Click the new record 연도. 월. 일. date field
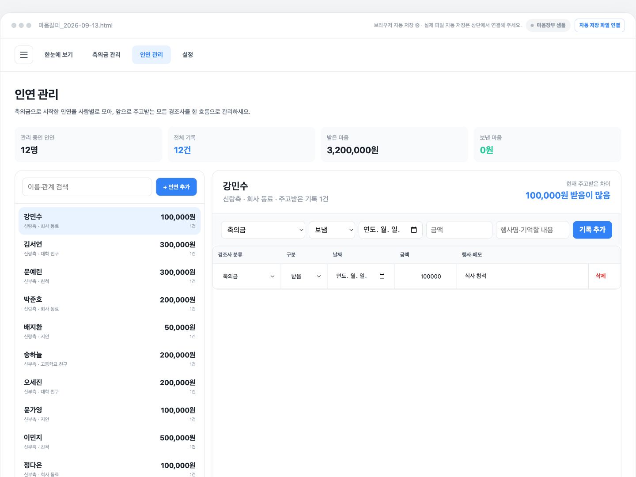This screenshot has width=636, height=477. coord(390,230)
